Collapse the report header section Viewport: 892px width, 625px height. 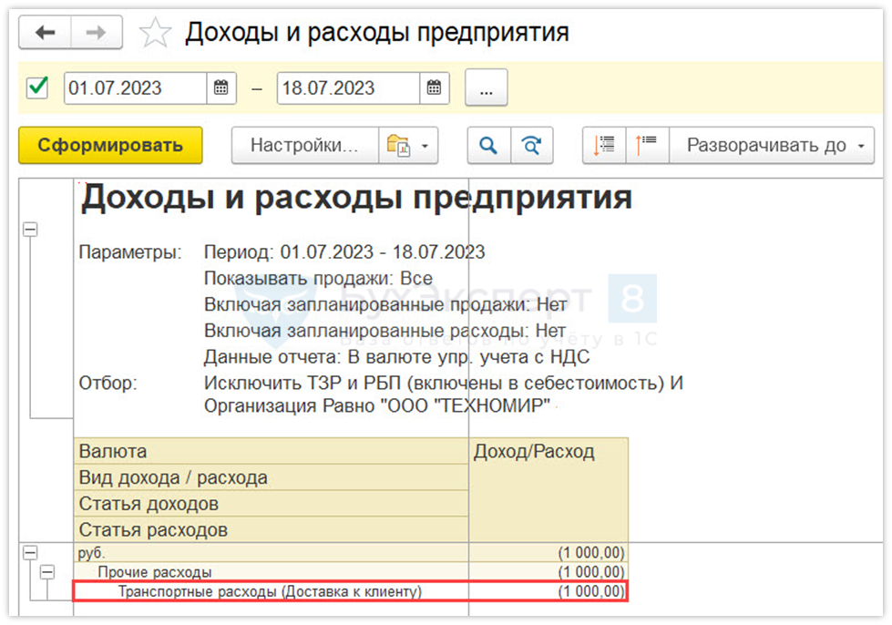coord(30,231)
